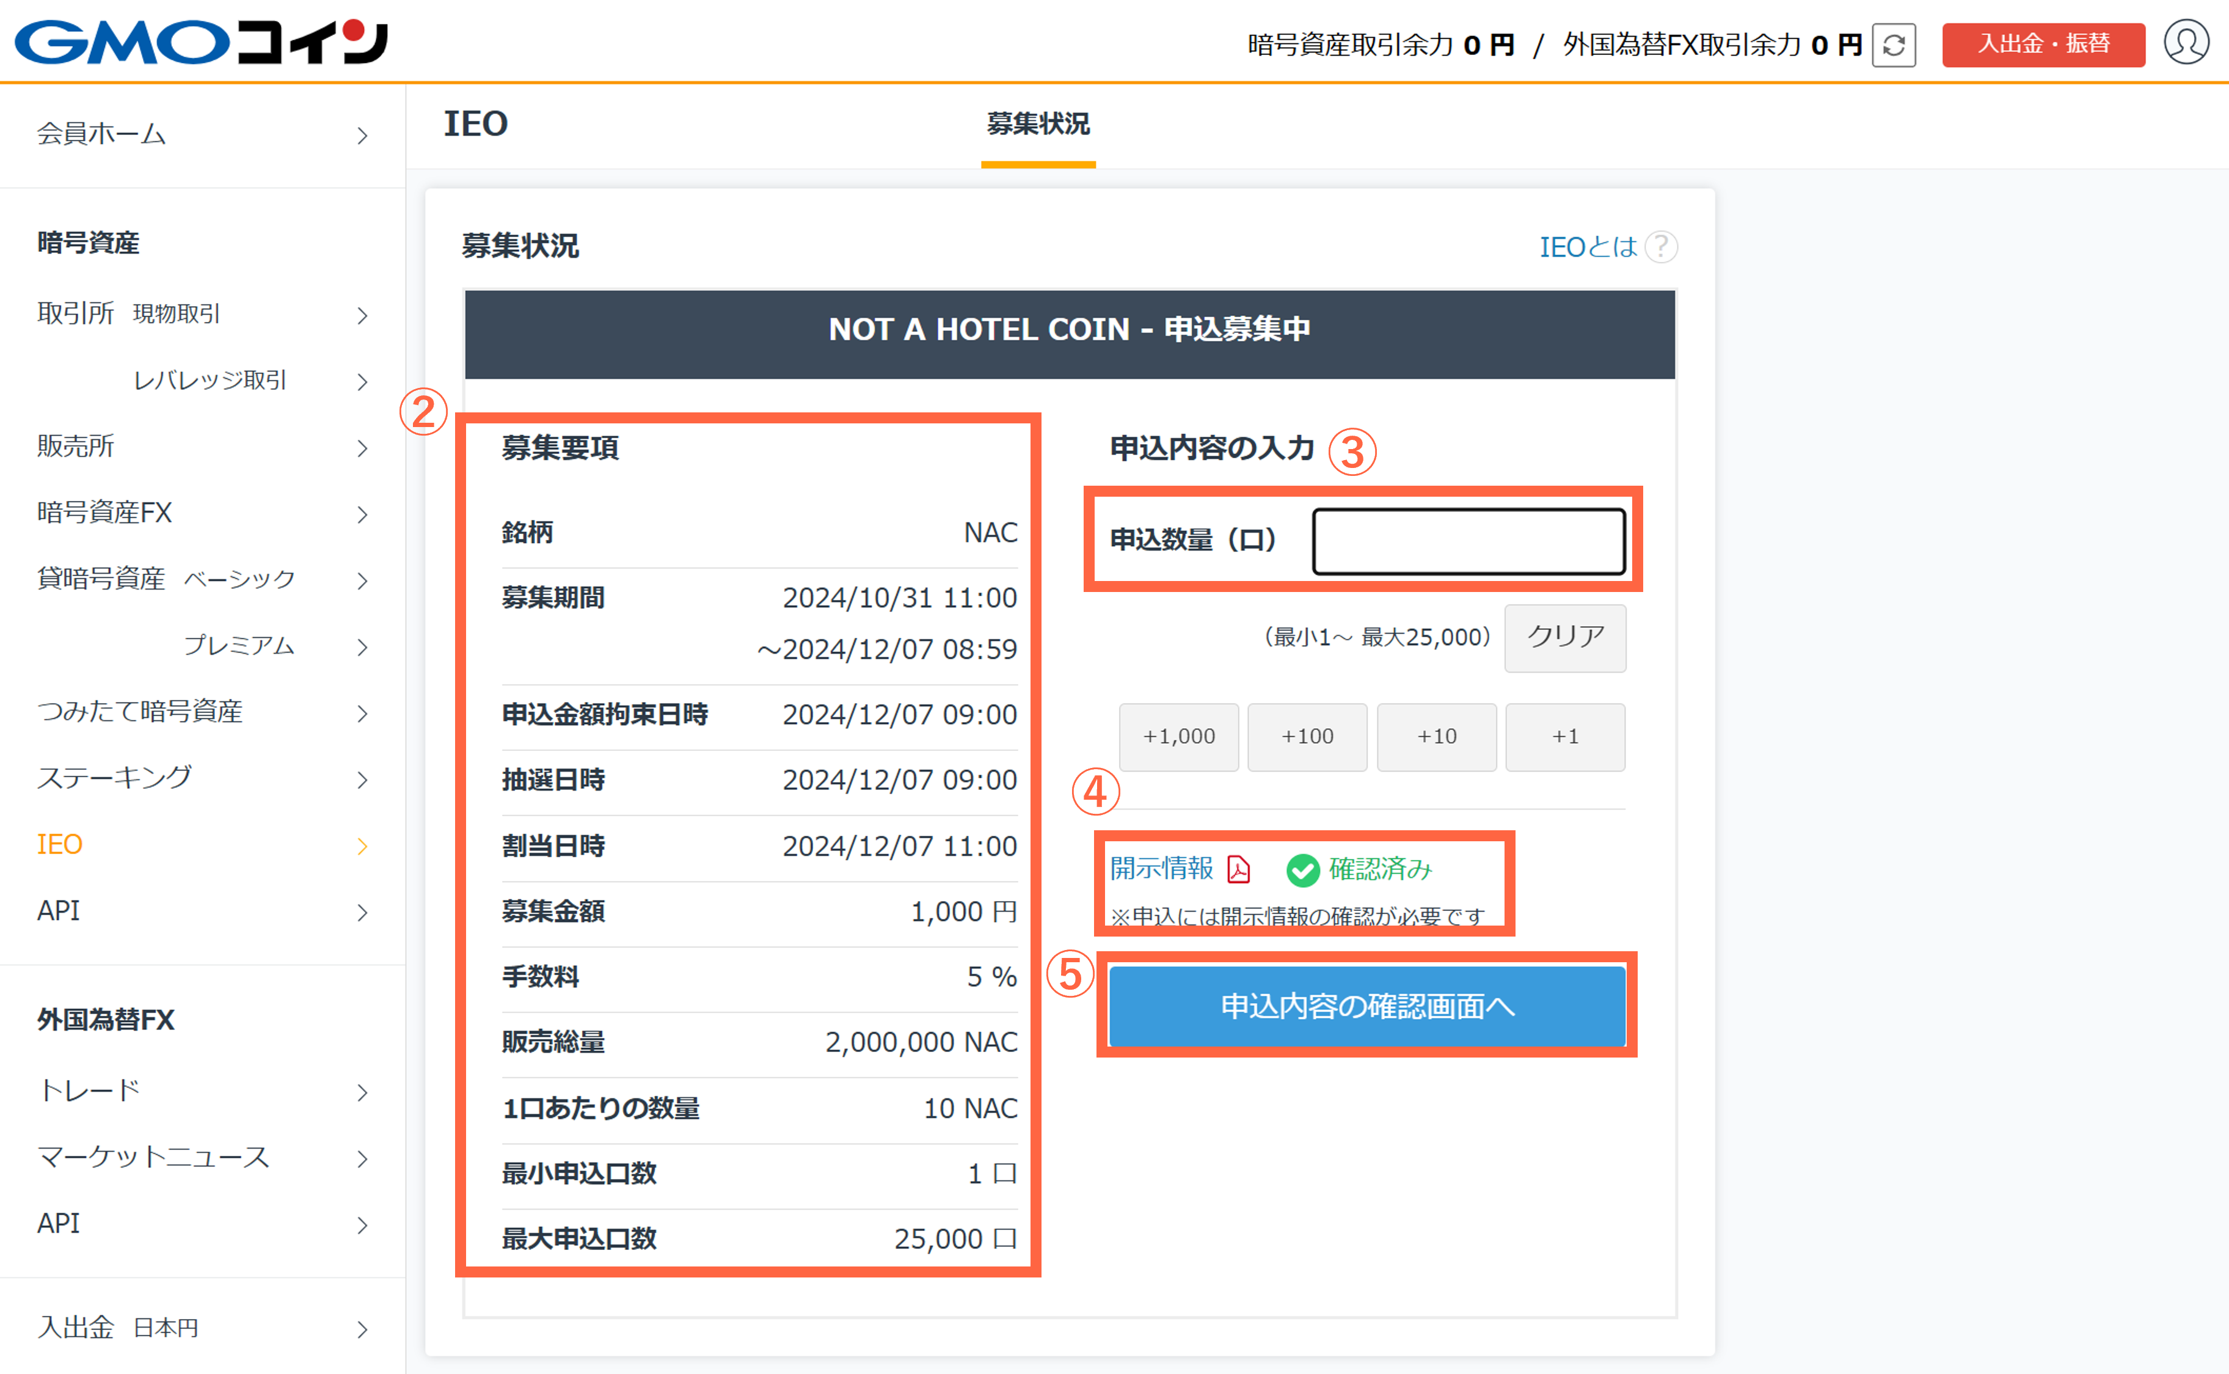Click the 暗号資産取引余力 0 円 text
This screenshot has height=1374, width=2229.
point(1381,45)
